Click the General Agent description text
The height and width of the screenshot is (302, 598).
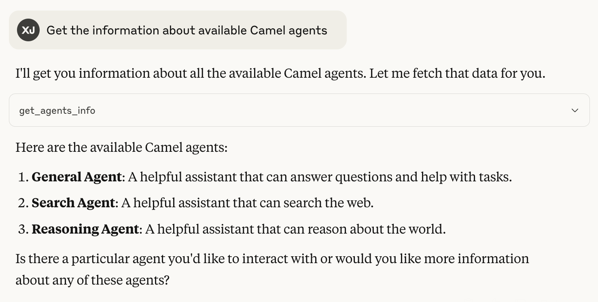[x=320, y=177]
